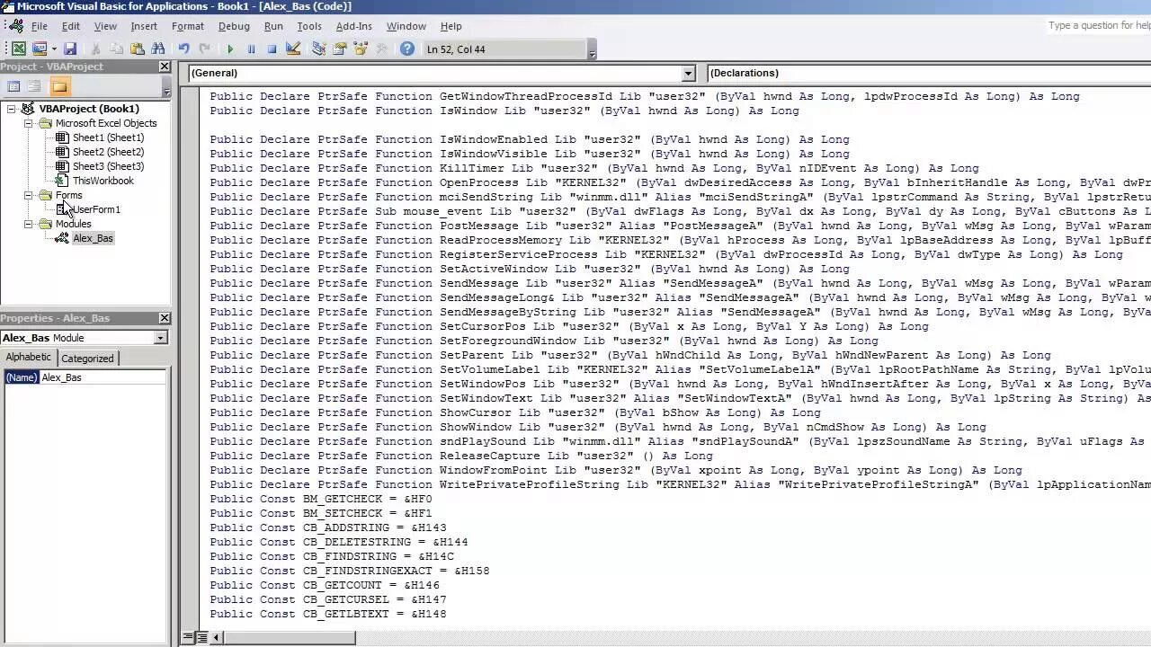Open the Insert menu
The height and width of the screenshot is (647, 1151).
pyautogui.click(x=144, y=26)
